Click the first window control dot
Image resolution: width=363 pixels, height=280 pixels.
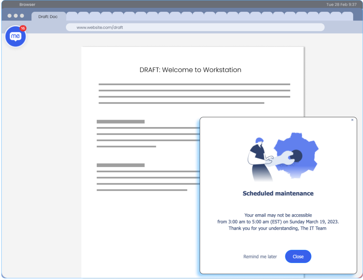[9, 16]
